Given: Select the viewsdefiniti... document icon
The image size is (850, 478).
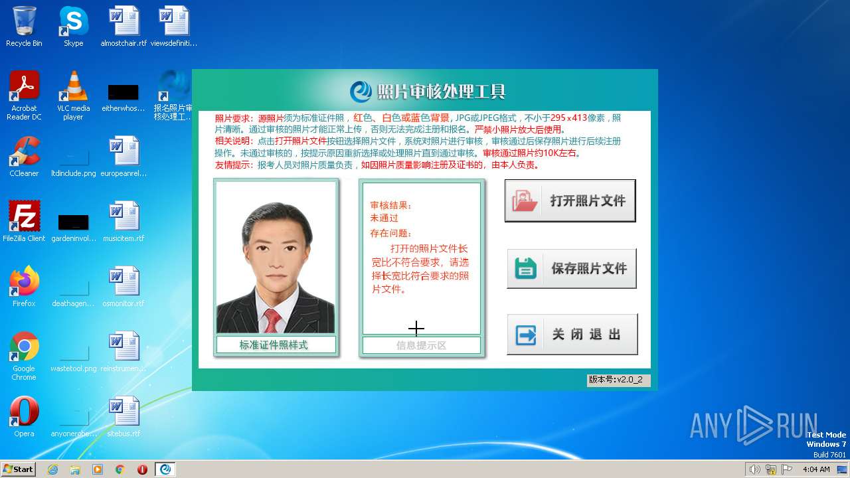Looking at the screenshot, I should click(174, 27).
